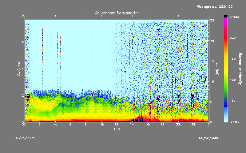Click the "4:" hour tick on UTC axis
The image size is (246, 153).
pyautogui.click(x=56, y=125)
